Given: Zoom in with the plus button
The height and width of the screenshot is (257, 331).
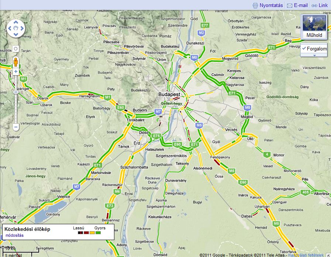Looking at the screenshot, I should click(x=16, y=72).
